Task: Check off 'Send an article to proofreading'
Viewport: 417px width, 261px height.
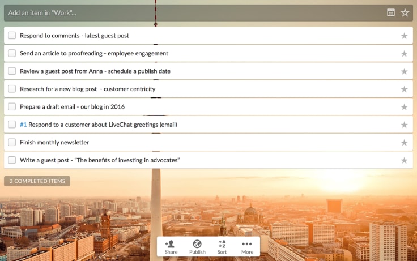Action: (12, 53)
